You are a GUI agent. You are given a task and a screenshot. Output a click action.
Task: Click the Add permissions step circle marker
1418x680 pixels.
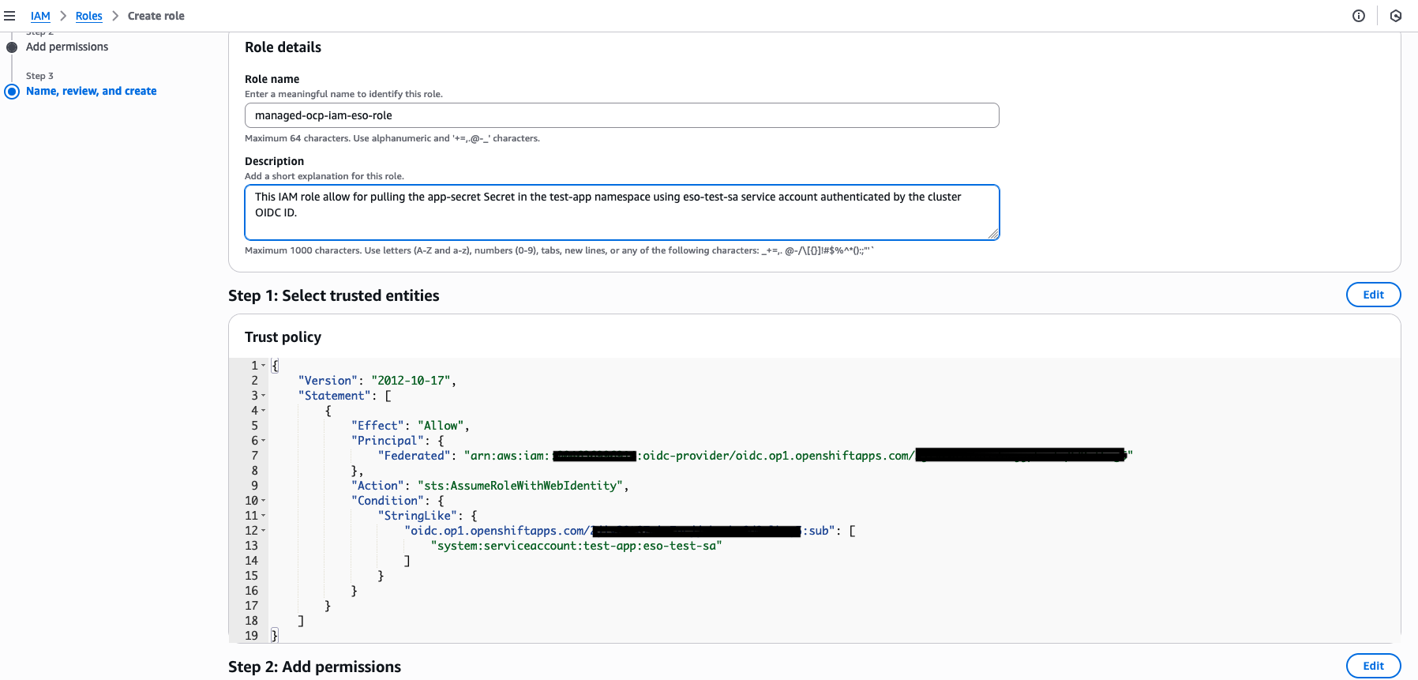pyautogui.click(x=12, y=47)
